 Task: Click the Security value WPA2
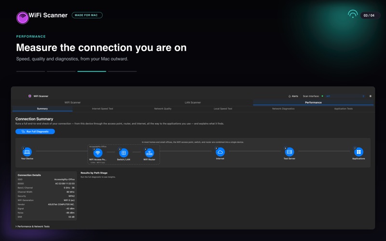point(71,196)
